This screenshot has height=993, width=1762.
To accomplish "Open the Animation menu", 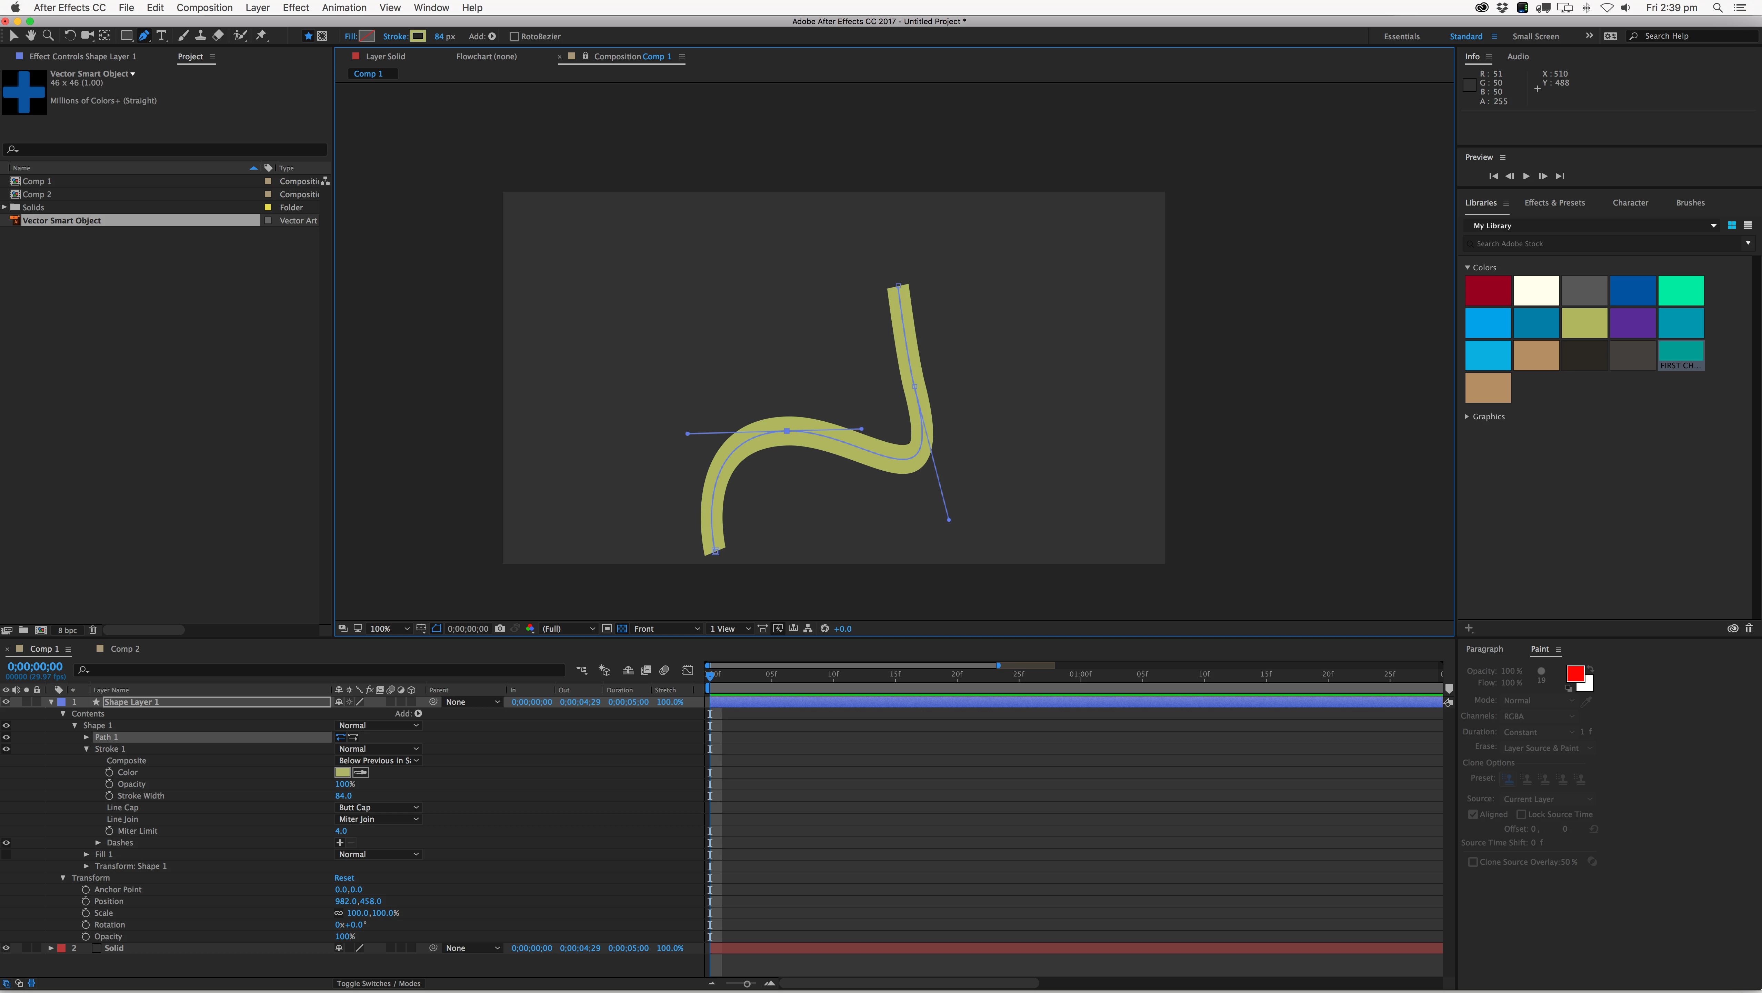I will click(x=343, y=8).
